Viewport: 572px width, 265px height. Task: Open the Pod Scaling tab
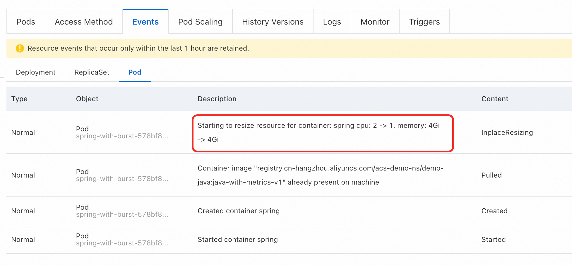click(200, 22)
